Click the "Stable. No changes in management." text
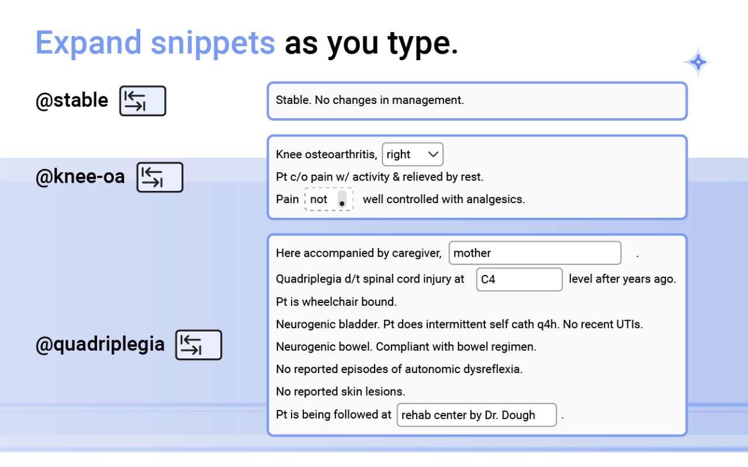 coord(370,100)
